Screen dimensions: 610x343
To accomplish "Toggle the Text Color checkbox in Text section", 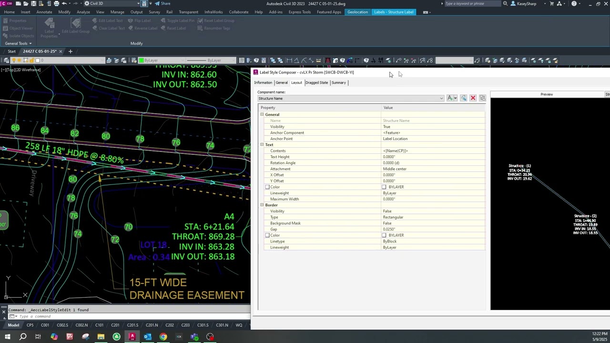I will coord(267,187).
